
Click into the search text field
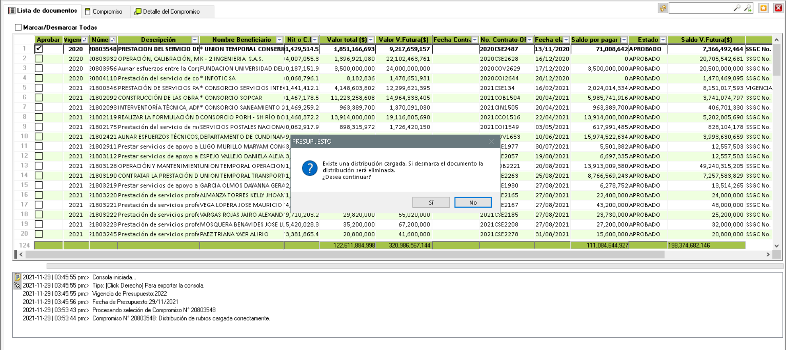point(701,8)
